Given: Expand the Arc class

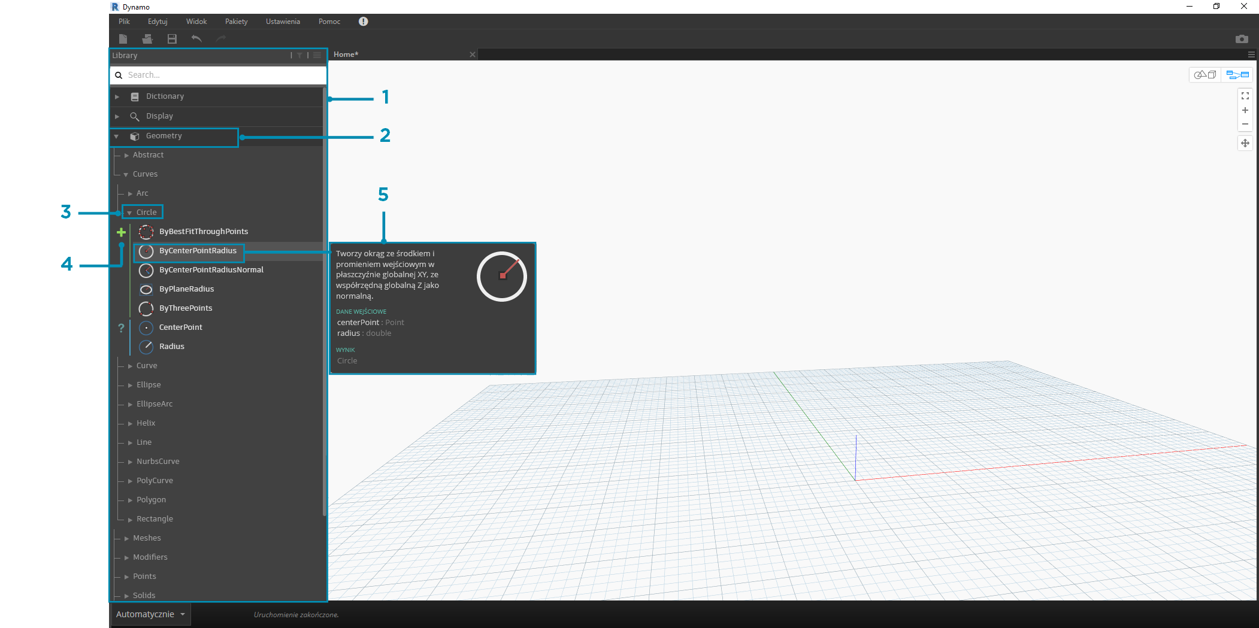Looking at the screenshot, I should click(130, 194).
